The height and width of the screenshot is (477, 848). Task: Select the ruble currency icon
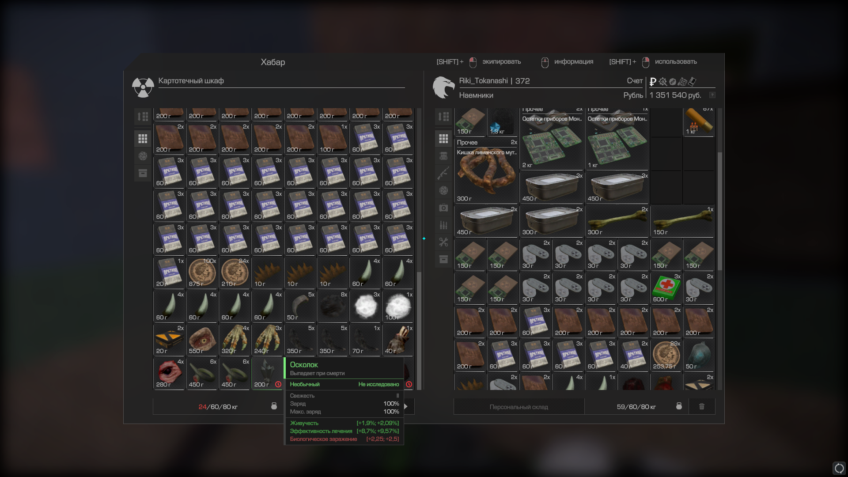[x=653, y=82]
